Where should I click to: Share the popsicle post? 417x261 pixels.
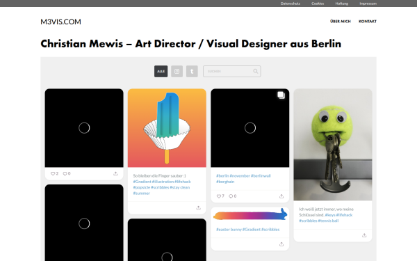tap(198, 208)
